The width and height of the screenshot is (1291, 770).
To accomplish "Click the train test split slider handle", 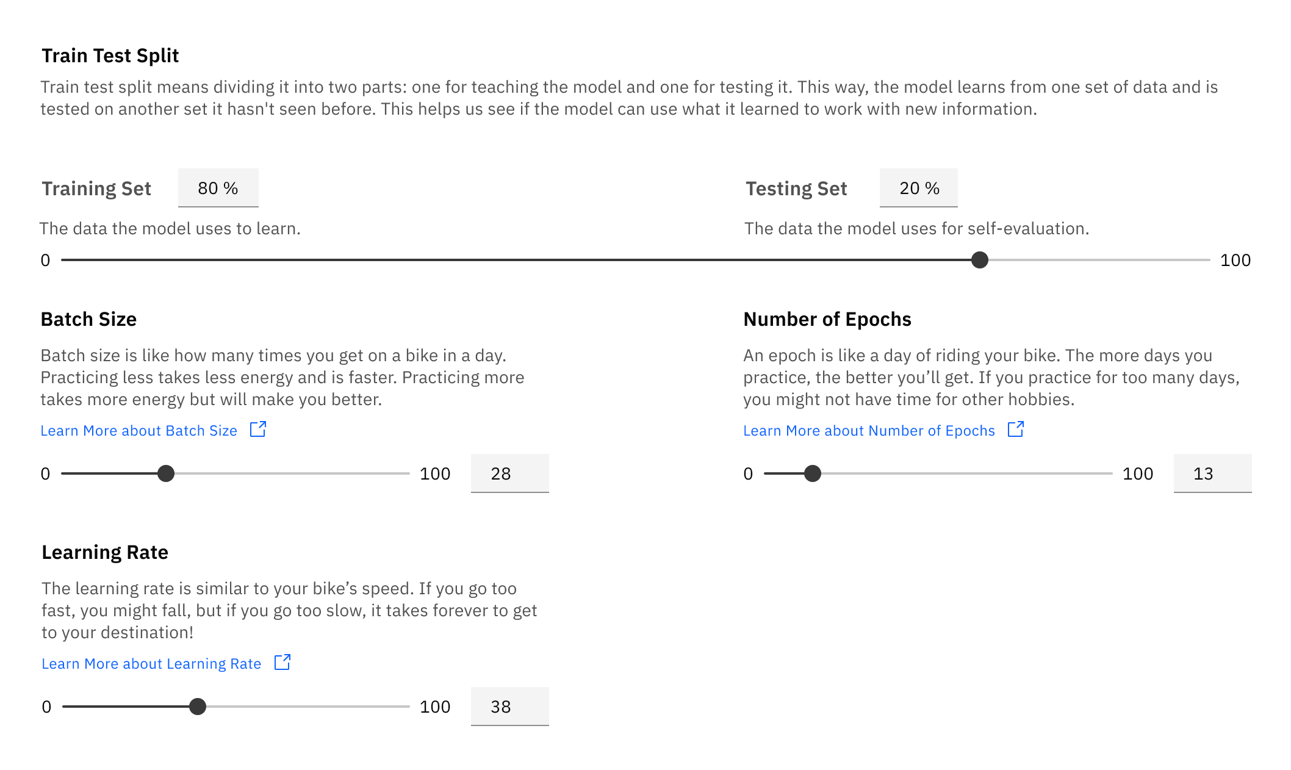I will [x=979, y=260].
